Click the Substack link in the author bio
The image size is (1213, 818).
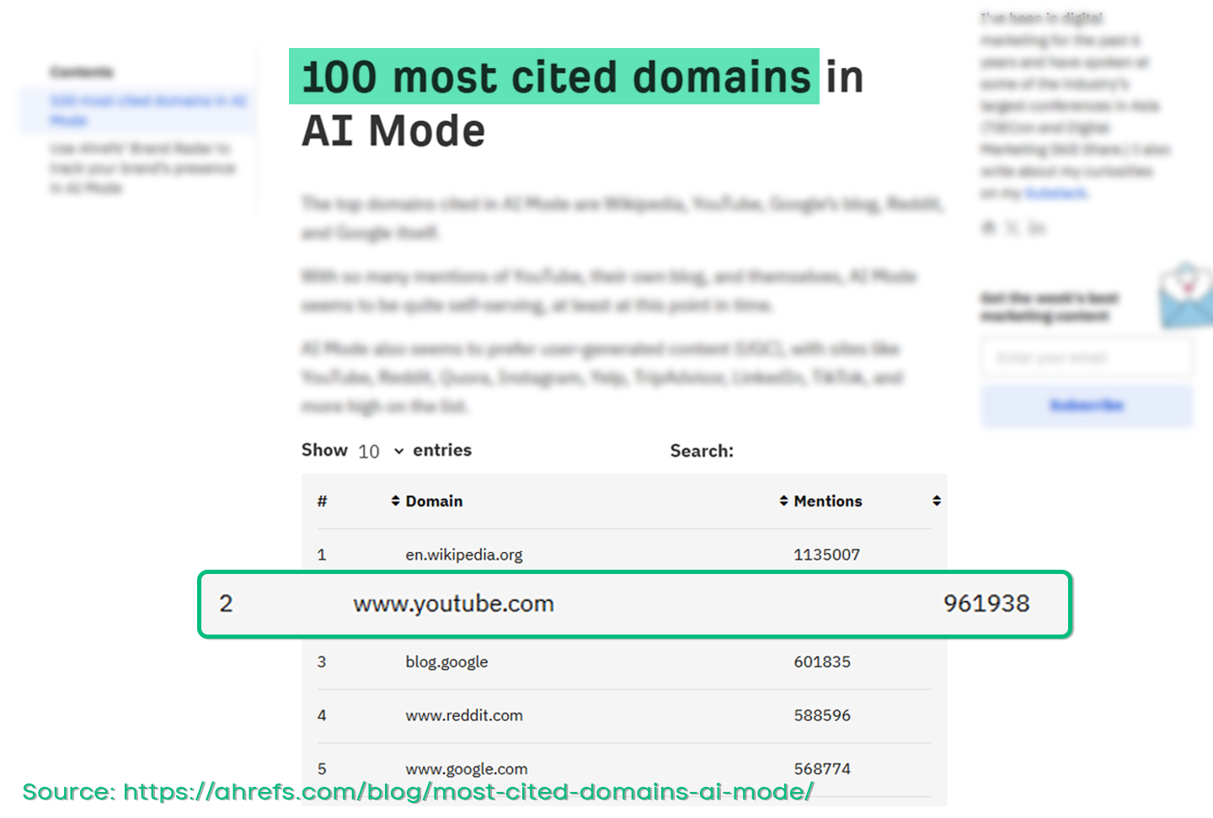(1056, 192)
